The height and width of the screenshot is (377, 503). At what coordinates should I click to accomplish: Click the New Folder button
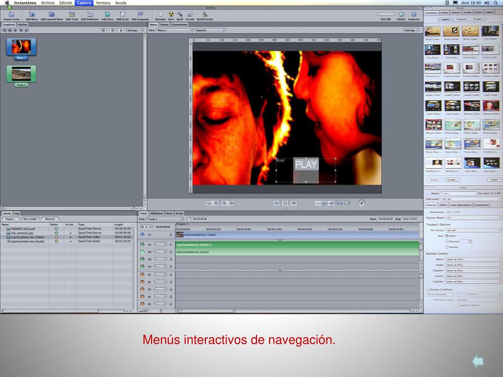(x=30, y=219)
